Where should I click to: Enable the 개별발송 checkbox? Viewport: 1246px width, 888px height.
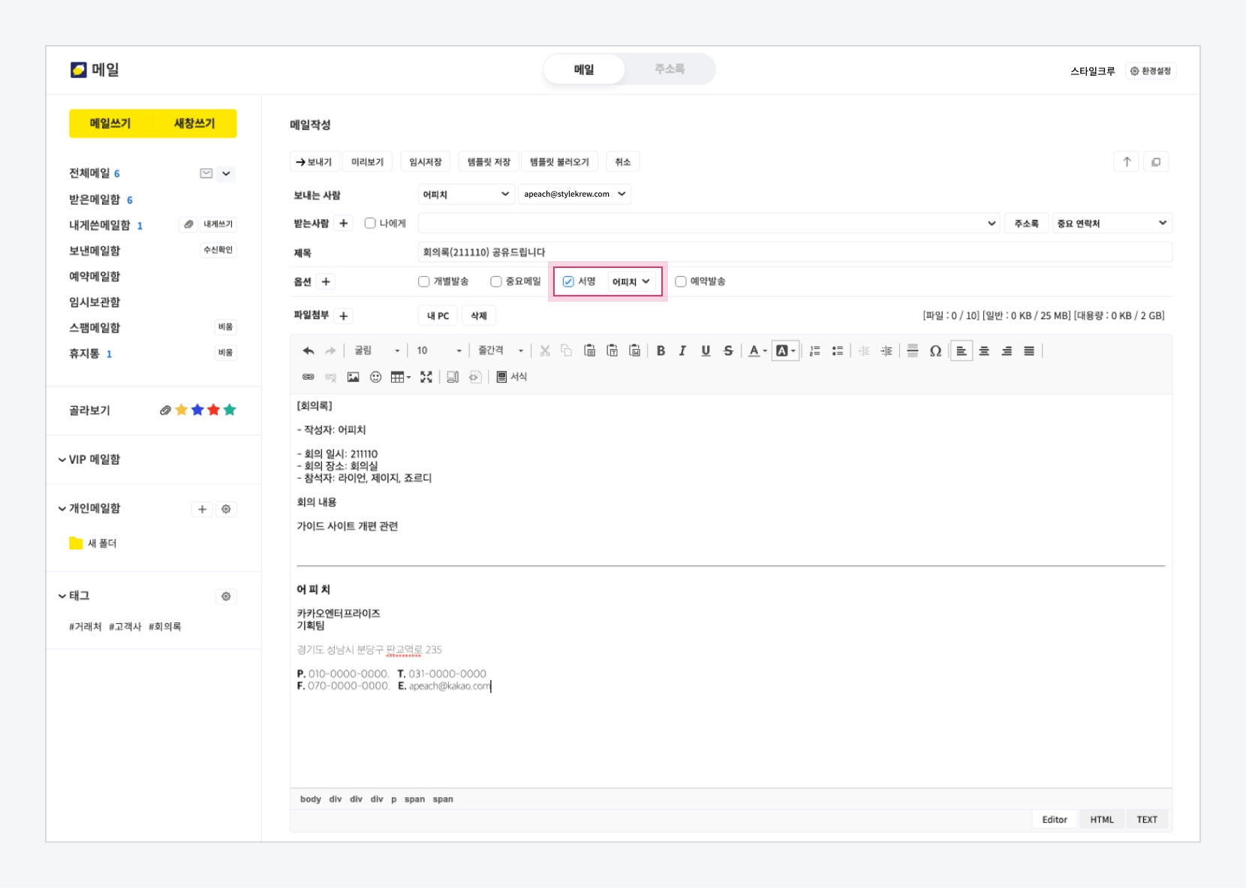coord(424,281)
